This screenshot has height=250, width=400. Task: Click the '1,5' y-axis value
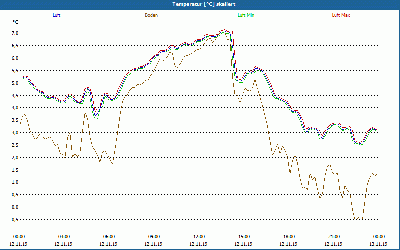(15, 170)
